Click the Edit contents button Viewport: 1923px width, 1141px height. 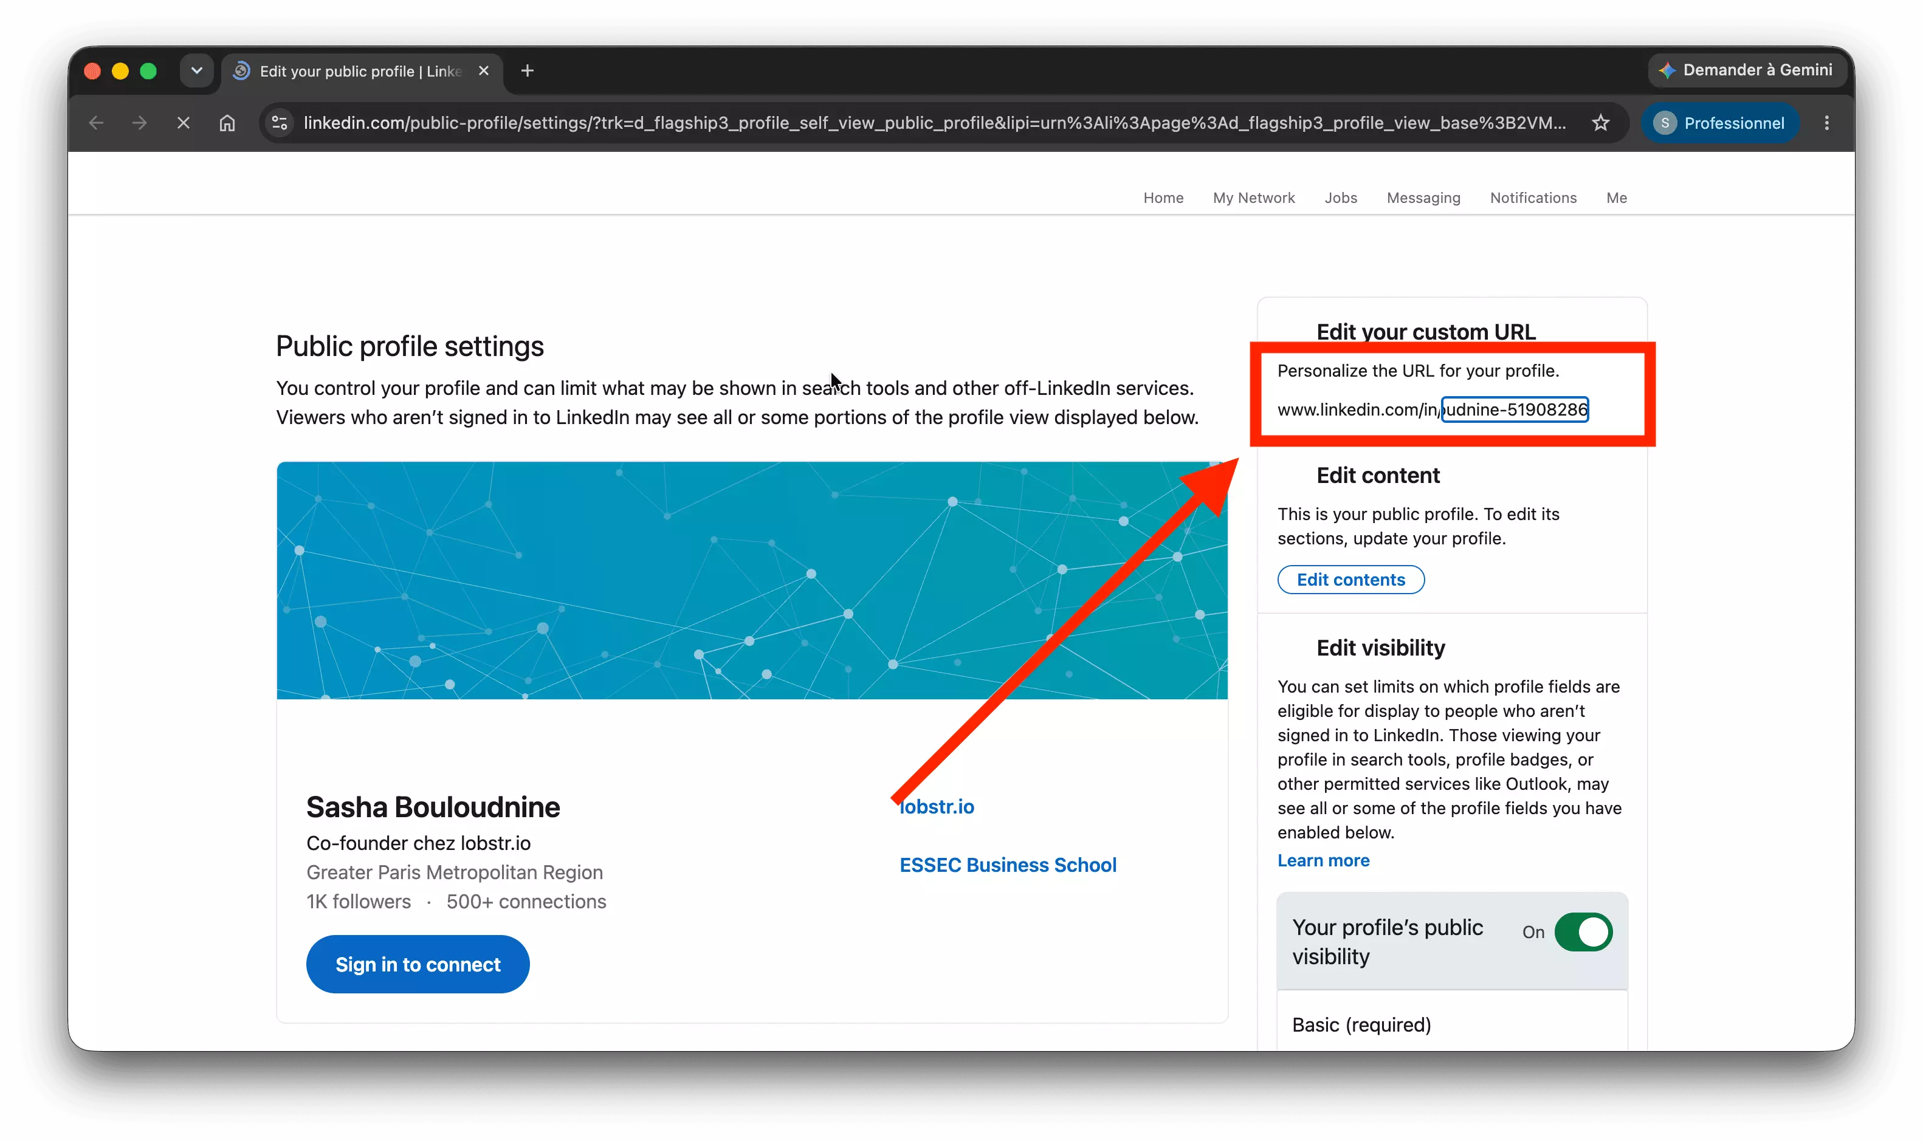[1350, 580]
